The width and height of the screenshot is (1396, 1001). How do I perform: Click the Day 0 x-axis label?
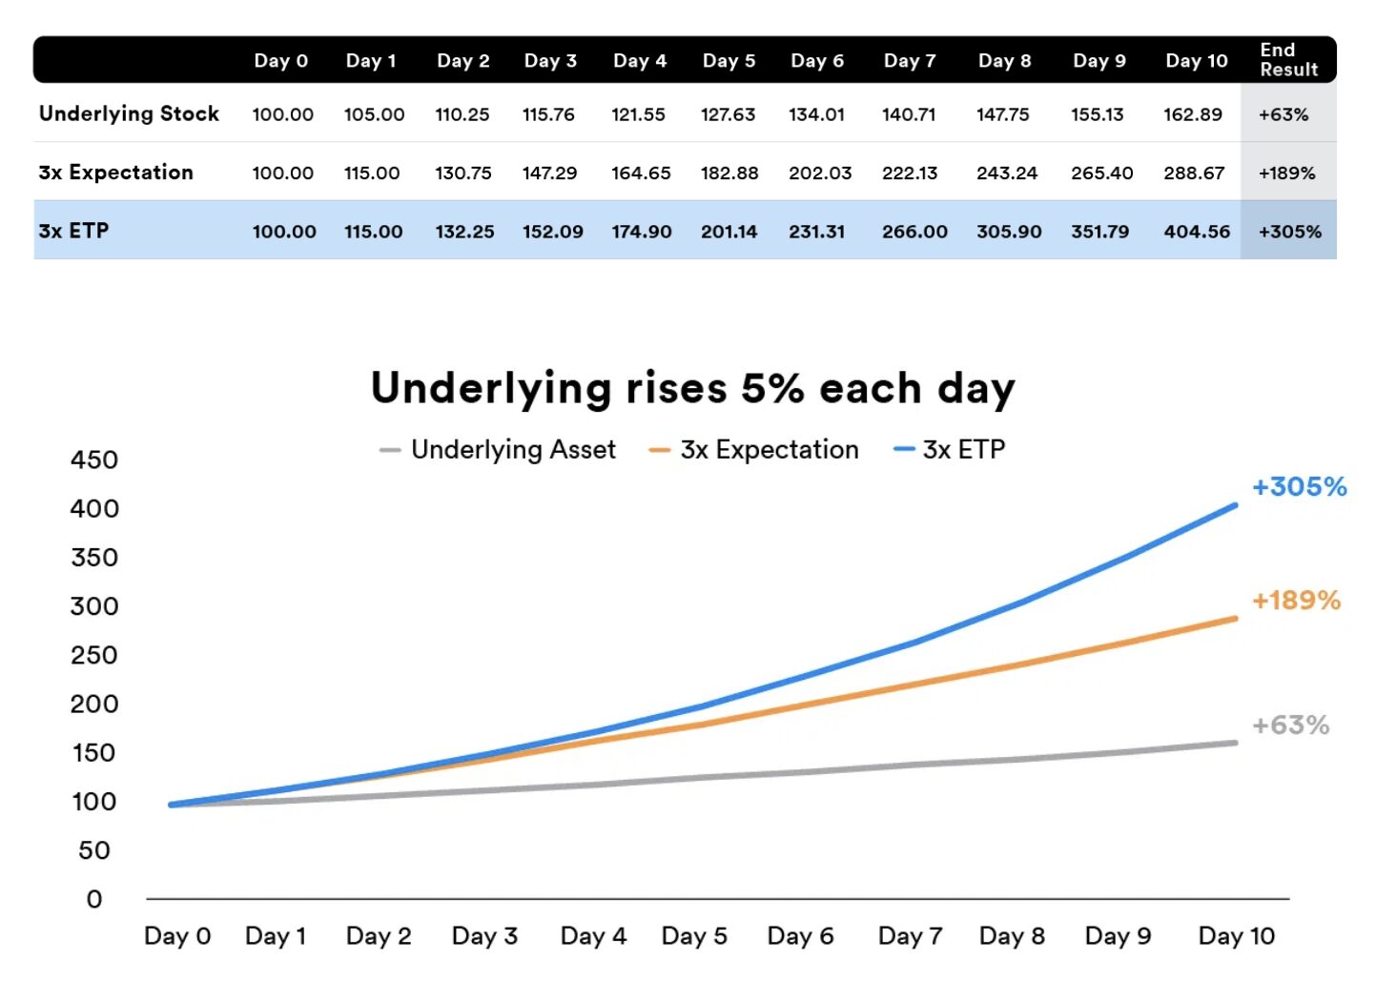pos(177,936)
